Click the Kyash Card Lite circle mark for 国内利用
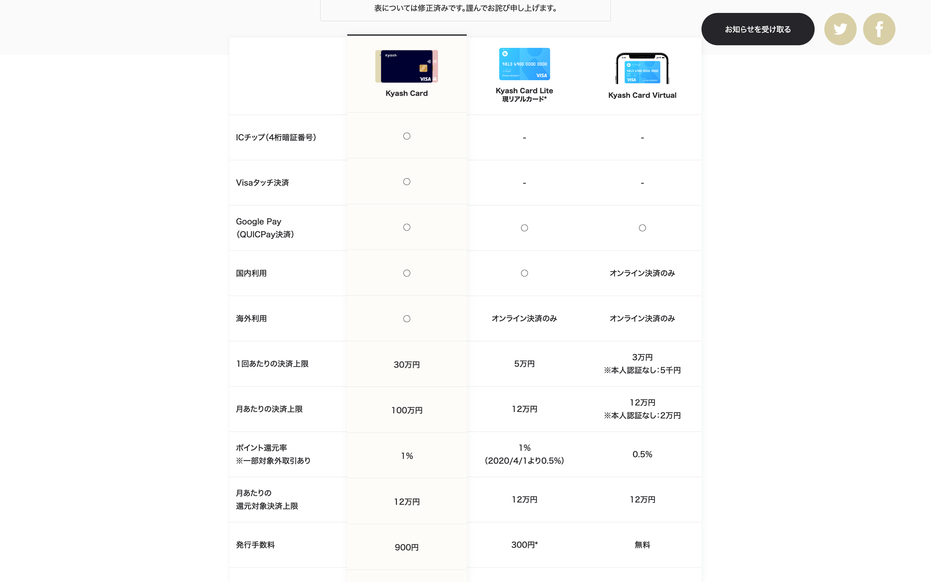Image resolution: width=931 pixels, height=582 pixels. click(x=524, y=273)
